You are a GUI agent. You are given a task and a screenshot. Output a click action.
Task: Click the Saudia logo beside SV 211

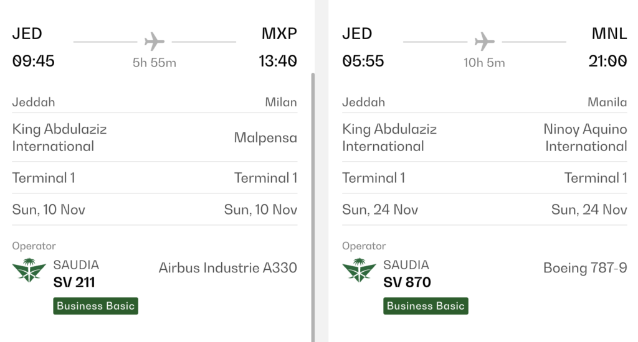click(29, 270)
